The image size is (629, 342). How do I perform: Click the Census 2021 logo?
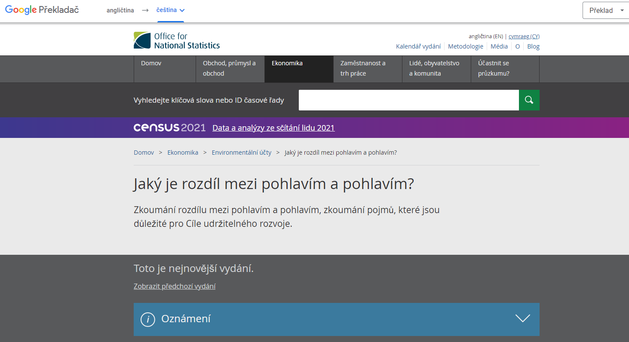pyautogui.click(x=169, y=128)
